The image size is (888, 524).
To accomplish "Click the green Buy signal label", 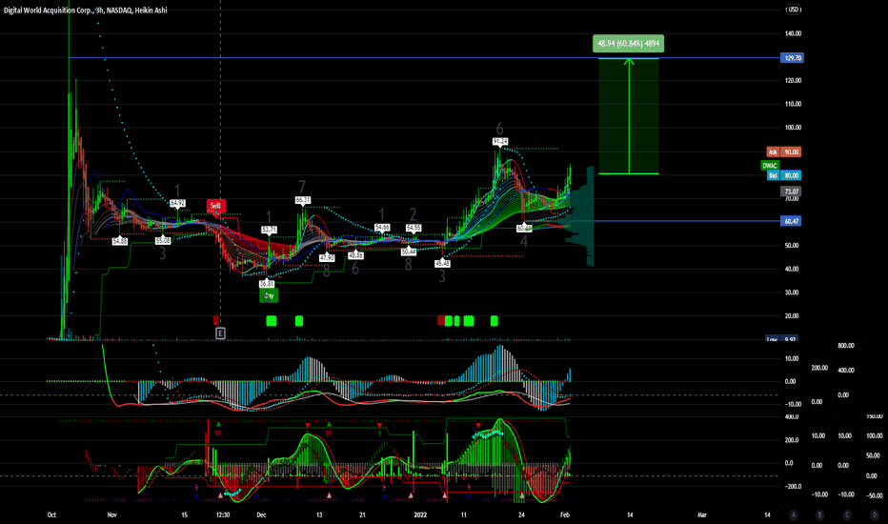I will pos(269,295).
